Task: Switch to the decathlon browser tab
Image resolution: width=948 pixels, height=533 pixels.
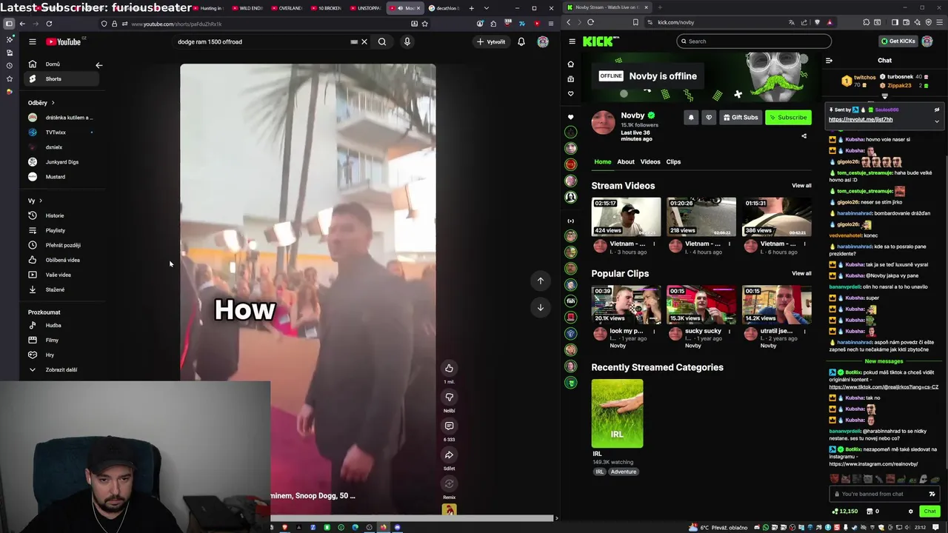Action: 444,8
